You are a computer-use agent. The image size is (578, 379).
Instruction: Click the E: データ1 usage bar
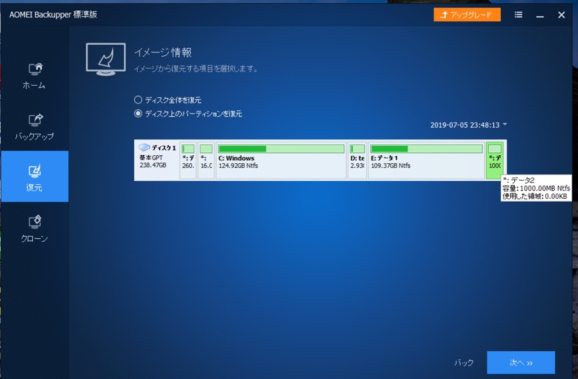(427, 149)
